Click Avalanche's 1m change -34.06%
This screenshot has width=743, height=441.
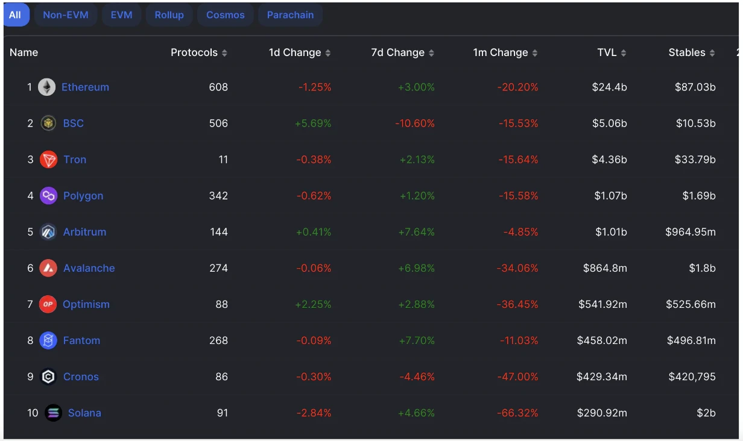pyautogui.click(x=517, y=268)
